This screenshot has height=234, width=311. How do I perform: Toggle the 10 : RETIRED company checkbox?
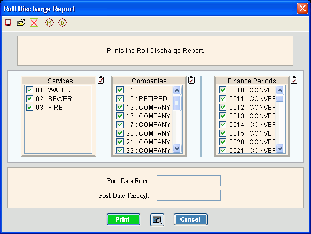pos(120,98)
